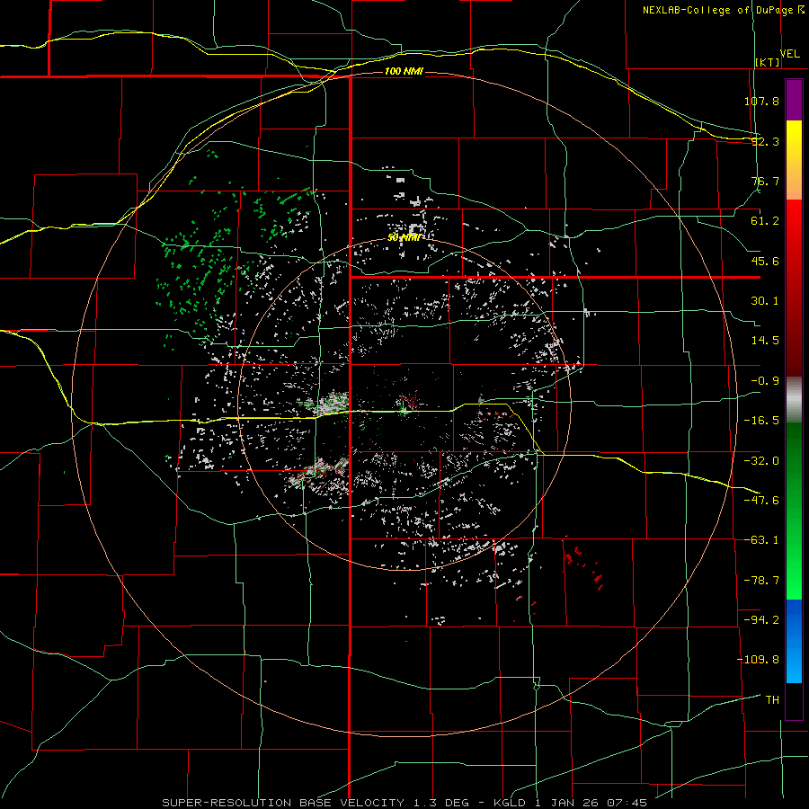Click the red outbound echo cluster southeast of the radar

584,567
